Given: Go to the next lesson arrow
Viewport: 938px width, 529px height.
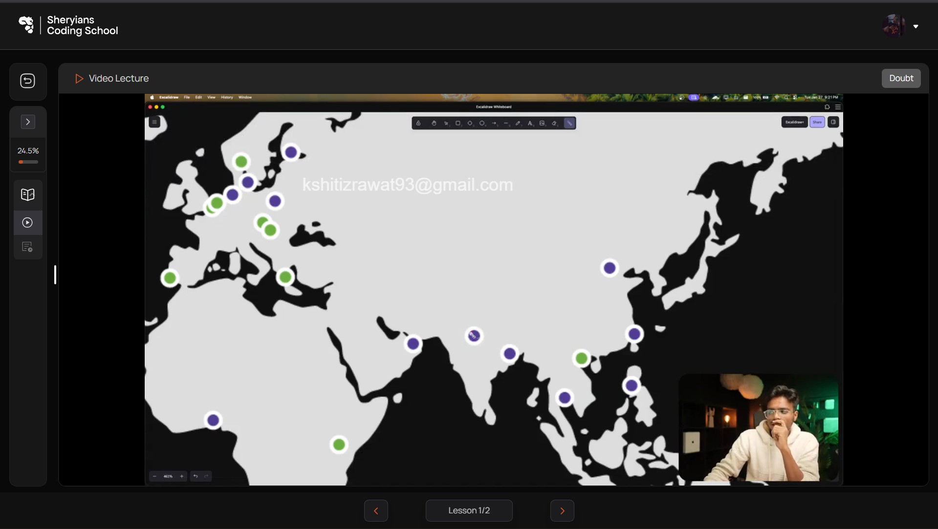Looking at the screenshot, I should pos(562,510).
